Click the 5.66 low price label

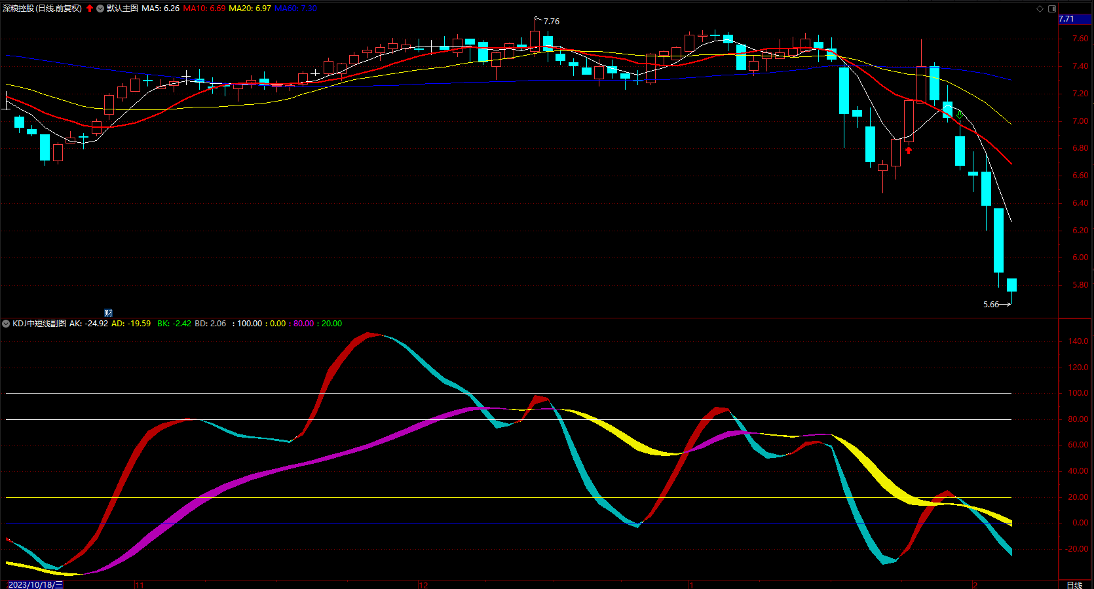point(991,305)
